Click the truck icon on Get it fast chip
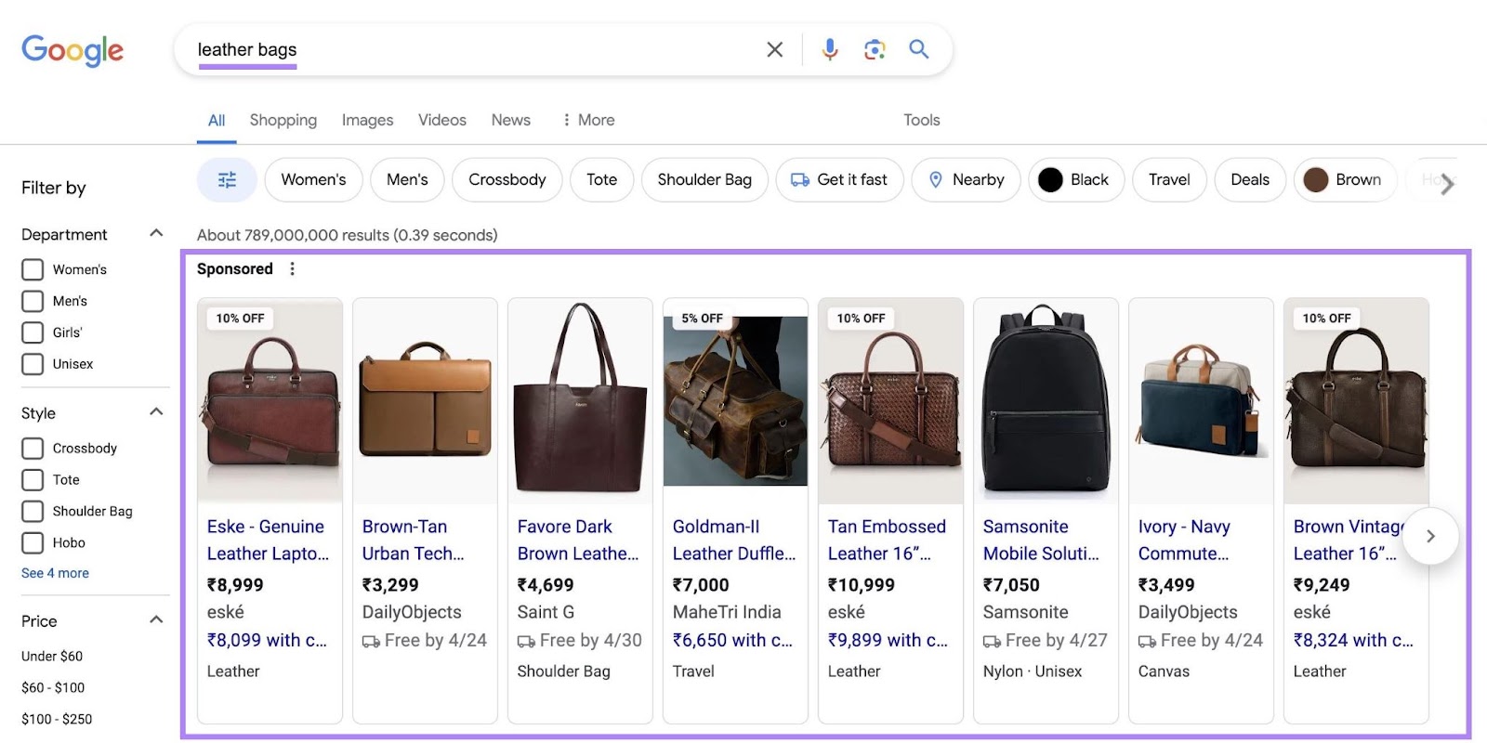 tap(800, 180)
